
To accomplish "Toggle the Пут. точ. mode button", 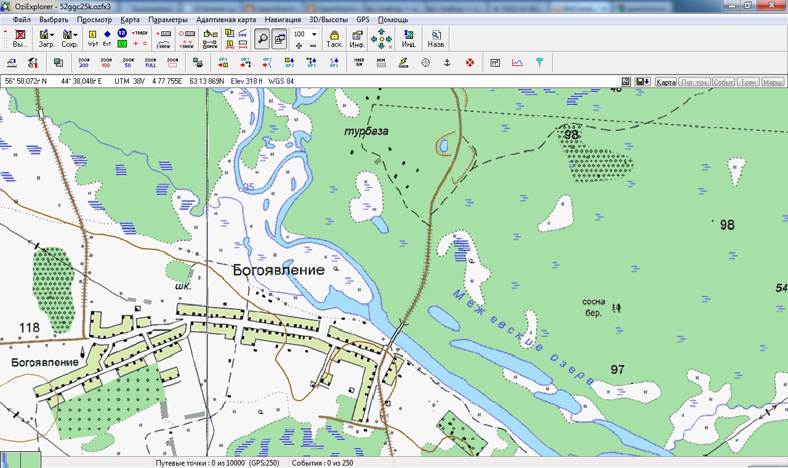I will (x=694, y=82).
